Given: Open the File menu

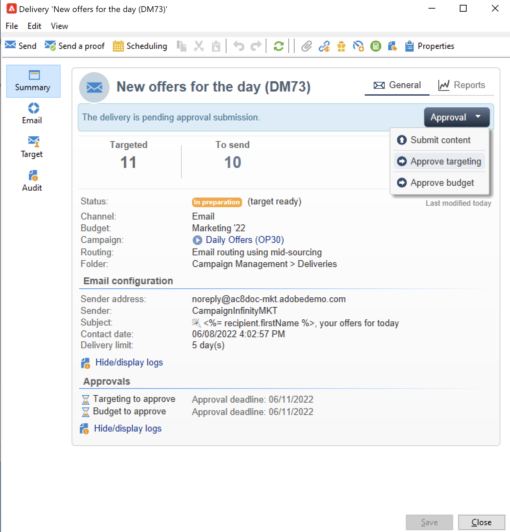Looking at the screenshot, I should [12, 26].
